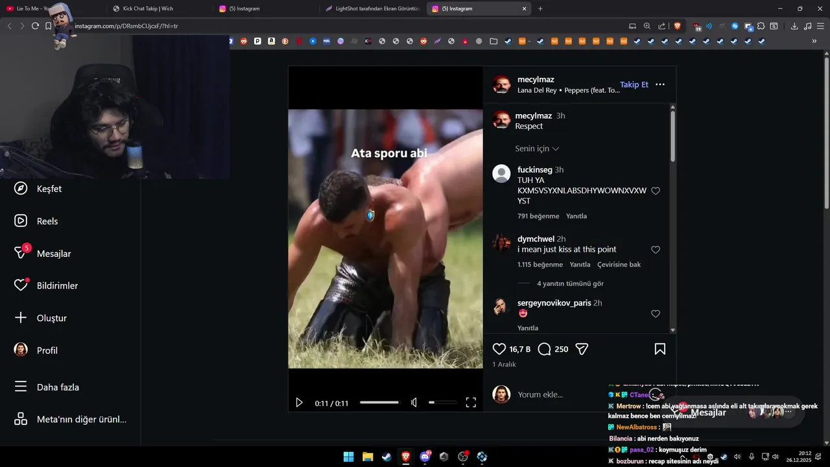The image size is (830, 467).
Task: Seek on the video progress bar
Action: coord(379,403)
